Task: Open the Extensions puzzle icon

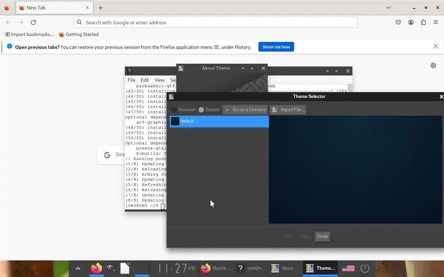Action: coord(423,23)
